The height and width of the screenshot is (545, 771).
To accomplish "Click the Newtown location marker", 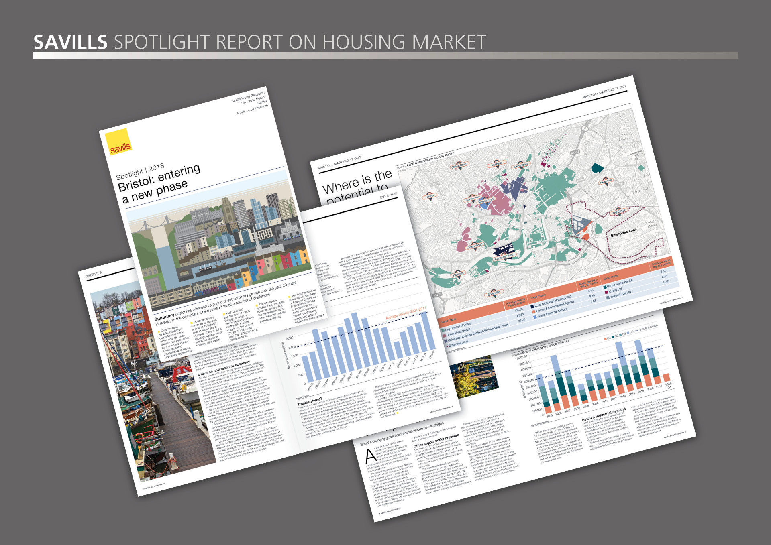I will (606, 182).
